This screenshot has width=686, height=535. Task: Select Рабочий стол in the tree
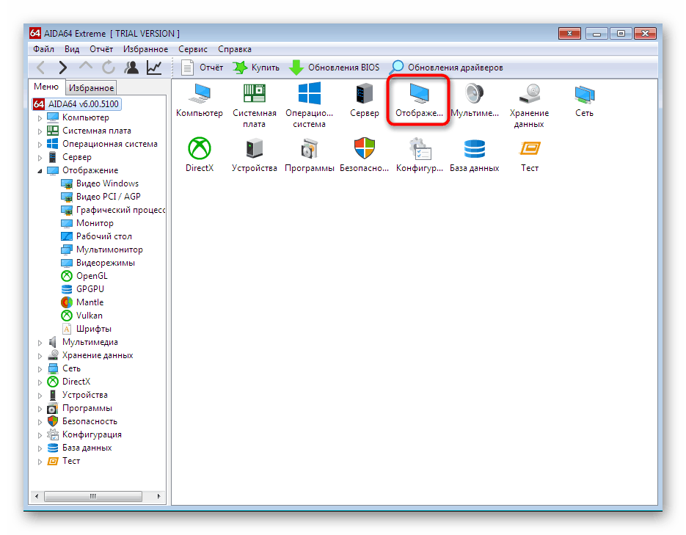point(96,236)
